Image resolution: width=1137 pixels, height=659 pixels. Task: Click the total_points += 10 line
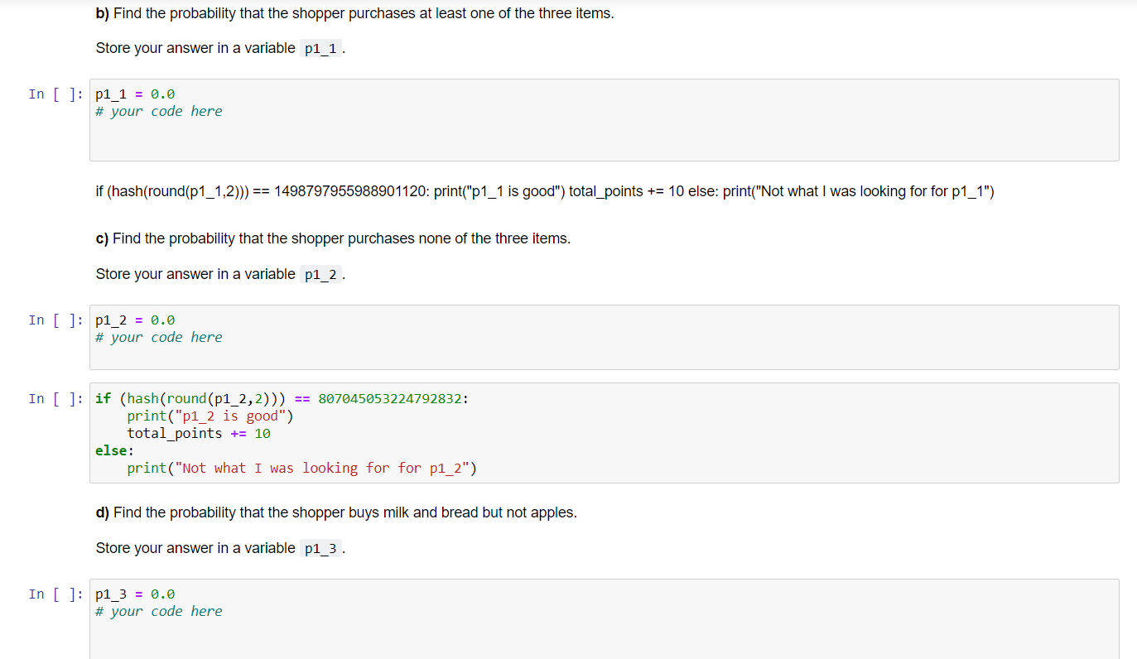coord(199,433)
